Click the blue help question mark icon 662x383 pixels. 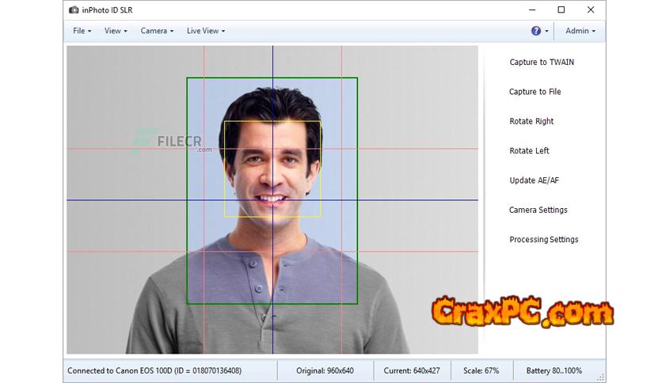click(x=536, y=31)
